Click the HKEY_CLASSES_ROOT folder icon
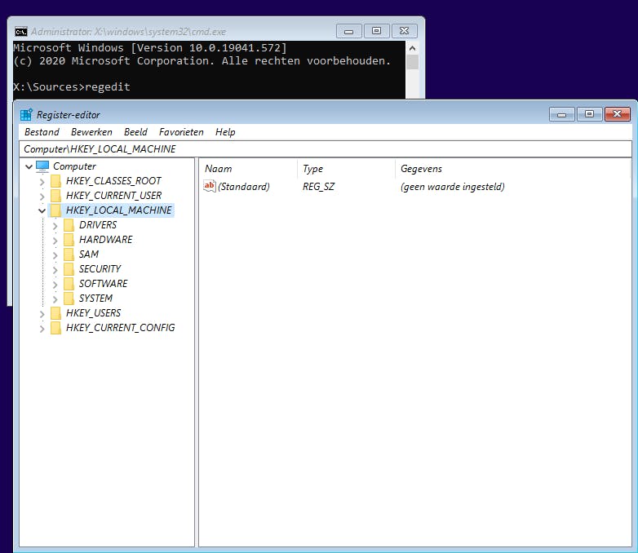 tap(55, 181)
